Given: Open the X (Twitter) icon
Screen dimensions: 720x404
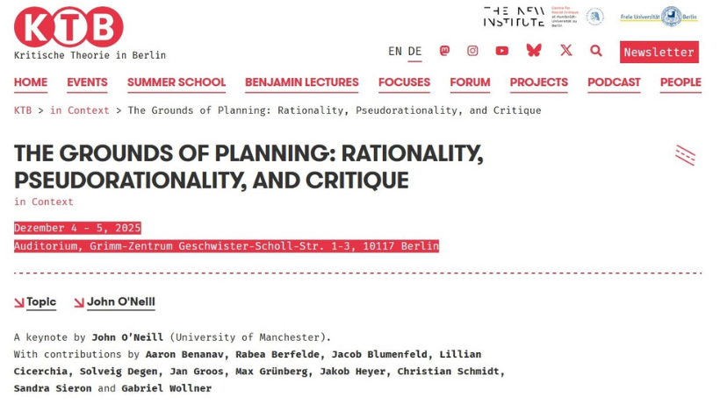Looking at the screenshot, I should (x=566, y=50).
